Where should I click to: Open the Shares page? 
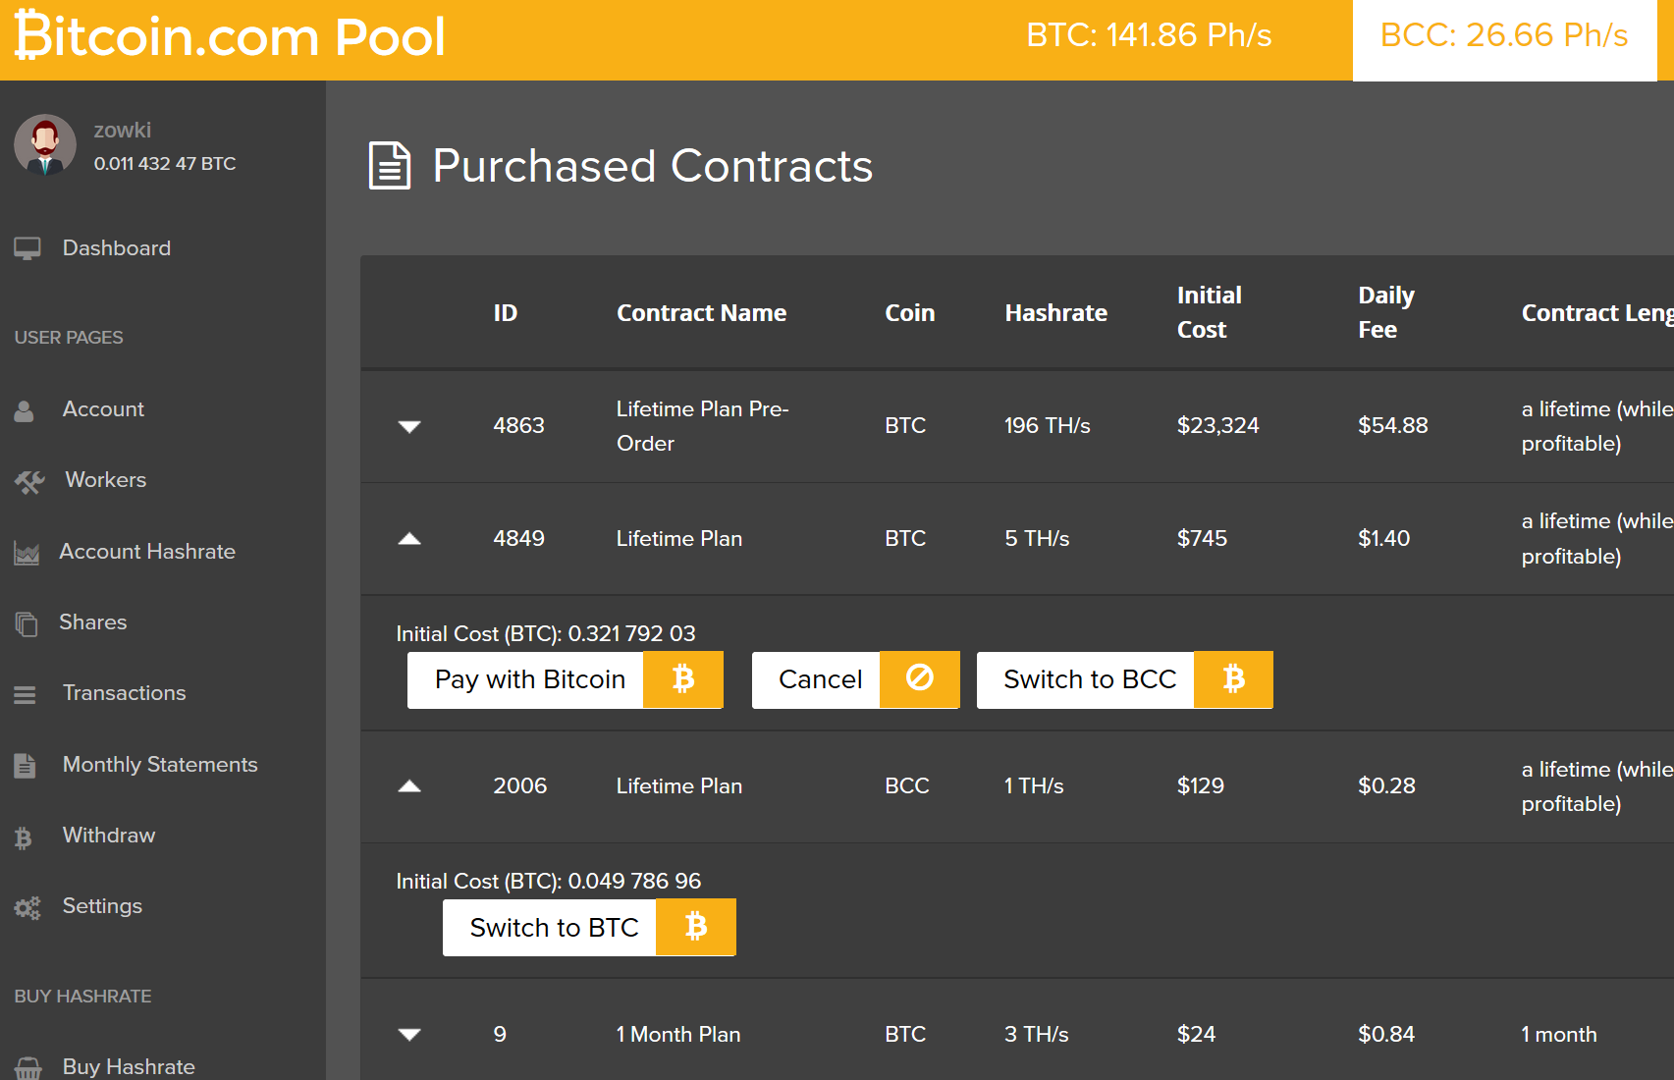[x=93, y=622]
